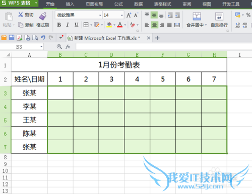
Task: Switch to the 页面布局 tab
Action: click(94, 4)
